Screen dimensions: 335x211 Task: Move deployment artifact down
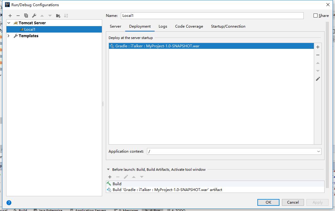coord(318,71)
